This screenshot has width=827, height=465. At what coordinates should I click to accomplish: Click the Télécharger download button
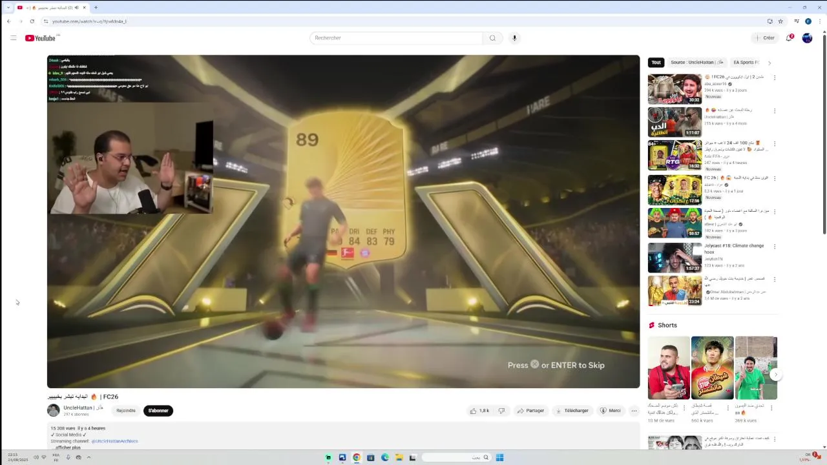[x=572, y=411]
